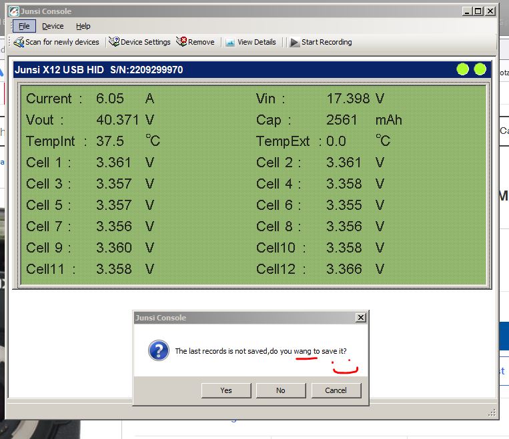This screenshot has width=509, height=439.
Task: Click the resize grip in the status bar corner
Action: [492, 412]
